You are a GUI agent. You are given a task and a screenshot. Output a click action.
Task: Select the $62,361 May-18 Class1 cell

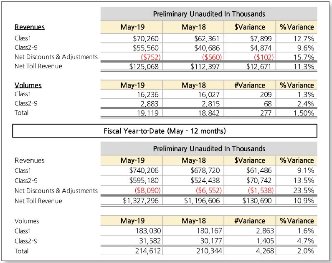[207, 39]
